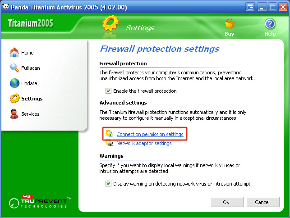
Task: Click the Services person icon
Action: click(x=14, y=114)
